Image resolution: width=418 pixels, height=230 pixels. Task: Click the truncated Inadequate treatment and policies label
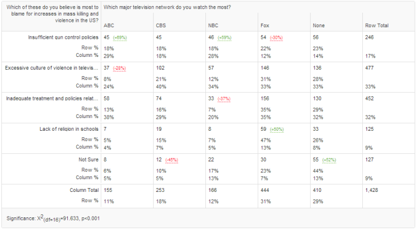(x=52, y=99)
